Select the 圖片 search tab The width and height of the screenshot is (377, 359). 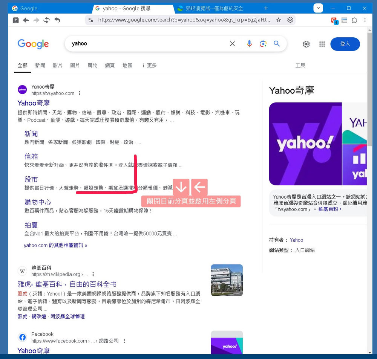tap(75, 66)
